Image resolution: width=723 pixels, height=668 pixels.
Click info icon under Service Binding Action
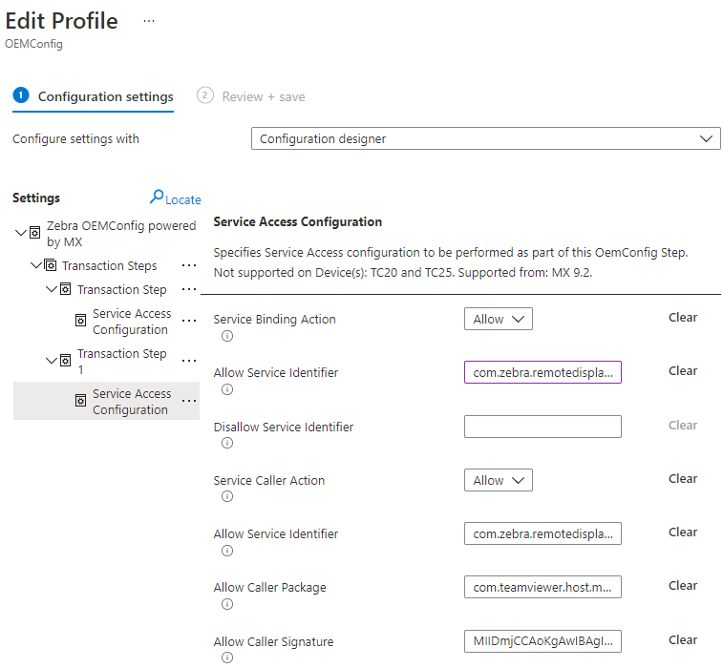point(227,336)
